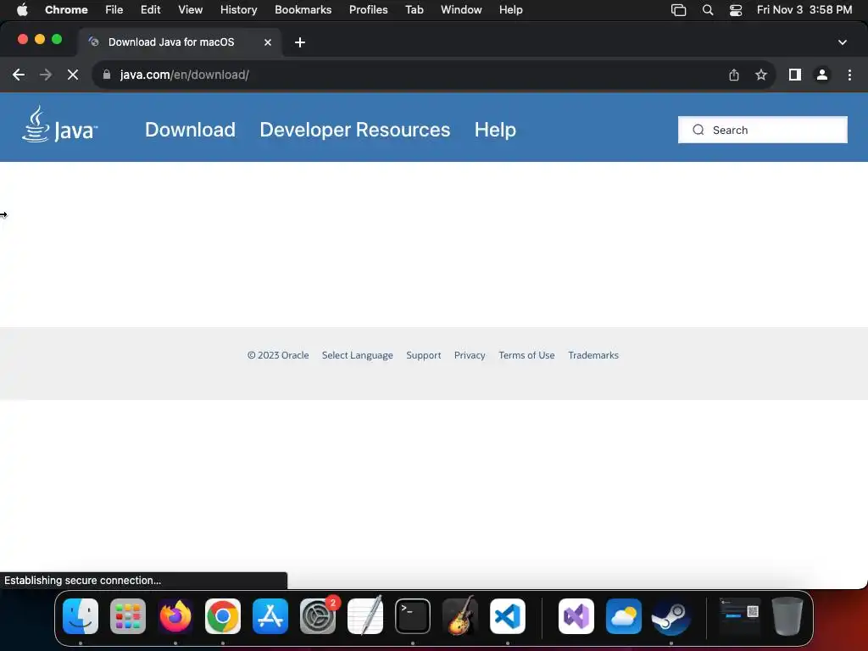868x651 pixels.
Task: Open the minimized window thumbnail in dock
Action: coord(739,612)
